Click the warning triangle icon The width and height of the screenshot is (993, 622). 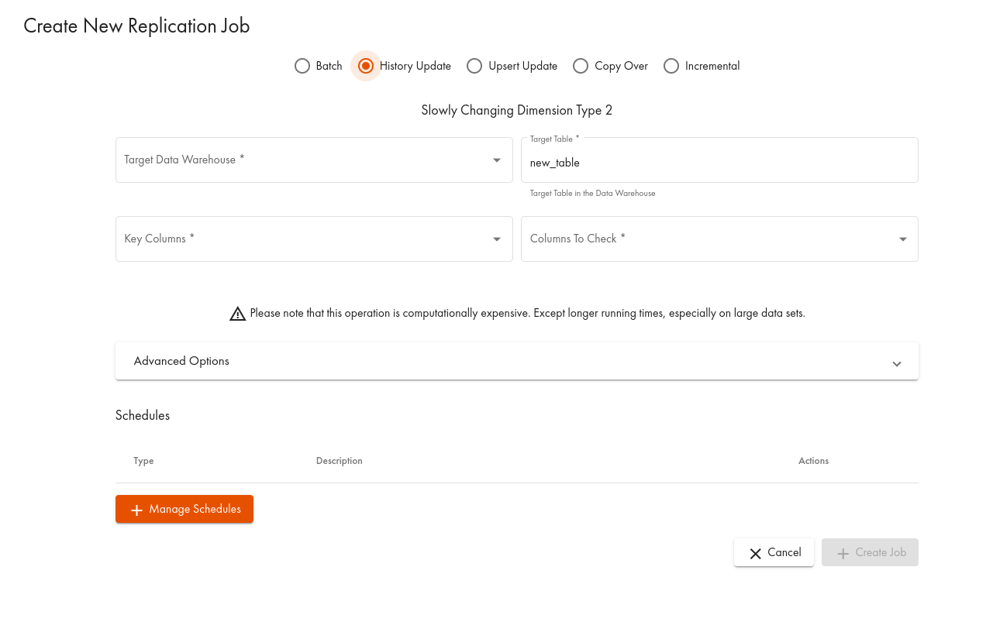[237, 314]
